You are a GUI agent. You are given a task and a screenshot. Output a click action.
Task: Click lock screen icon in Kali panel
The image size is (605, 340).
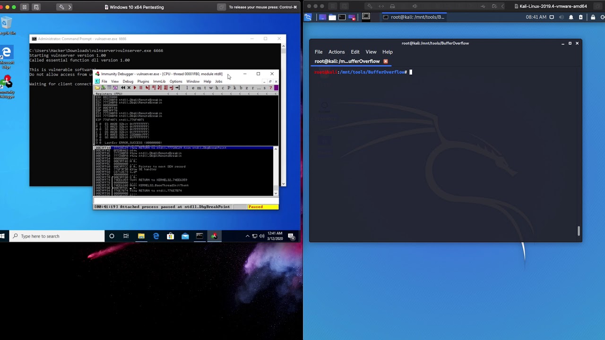(x=593, y=17)
